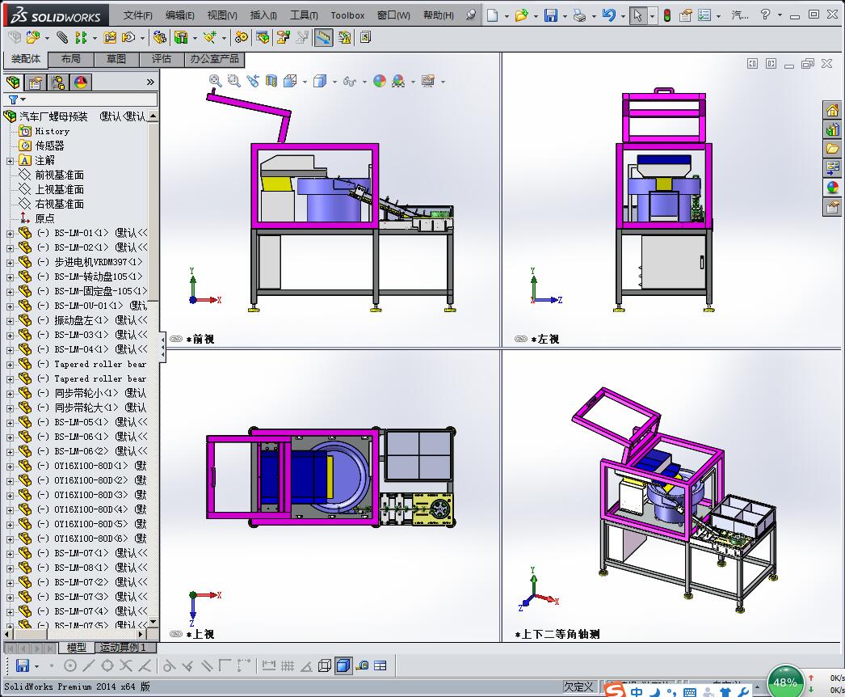Open the 文件(F) menu

pos(137,15)
